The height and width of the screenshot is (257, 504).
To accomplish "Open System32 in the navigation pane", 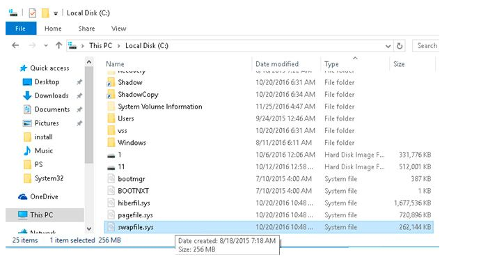I will (x=49, y=178).
